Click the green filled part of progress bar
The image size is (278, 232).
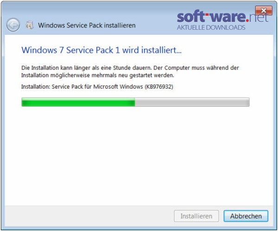click(x=78, y=102)
